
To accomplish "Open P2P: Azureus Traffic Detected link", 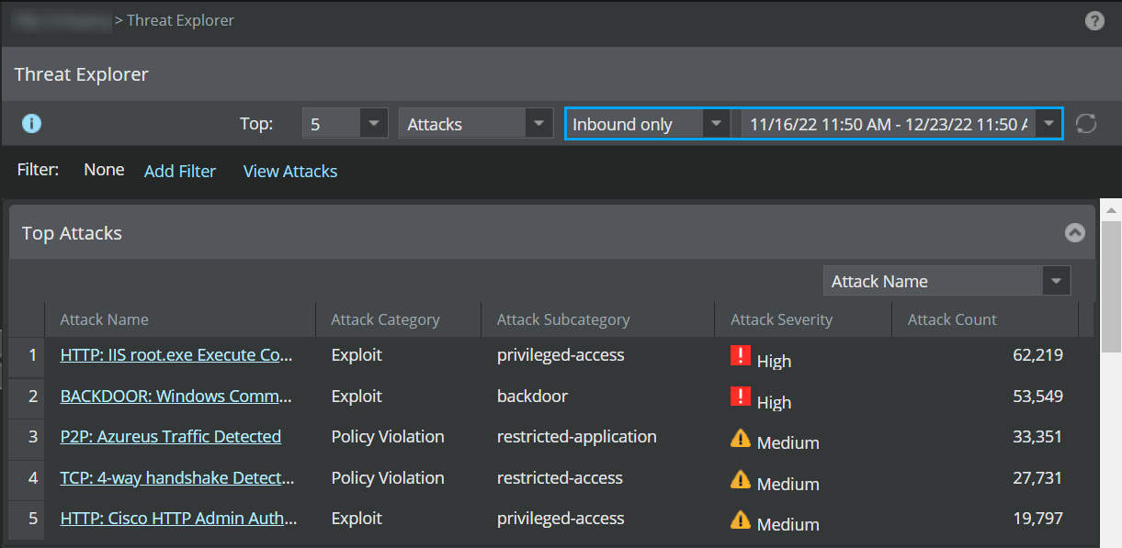I will tap(171, 437).
